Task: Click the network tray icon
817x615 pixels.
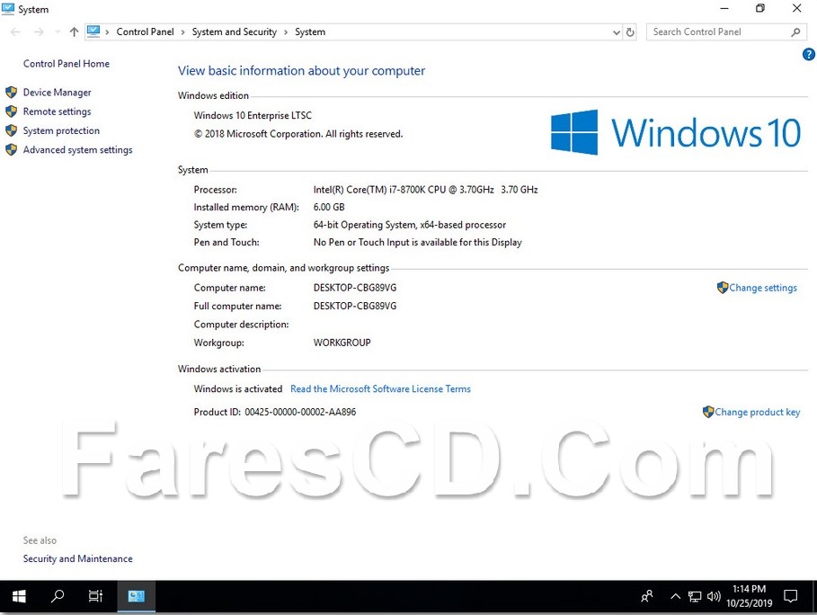Action: point(695,596)
